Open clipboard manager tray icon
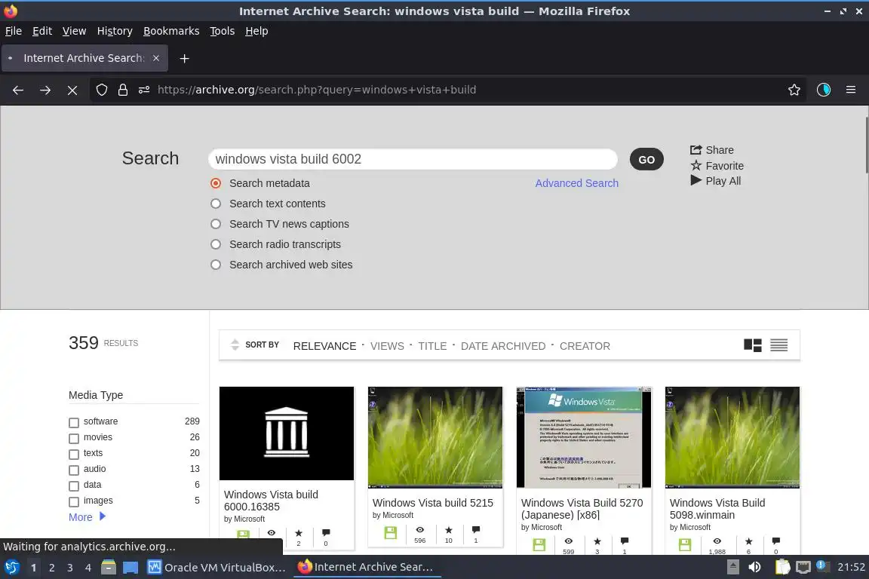The image size is (869, 579). pyautogui.click(x=782, y=568)
